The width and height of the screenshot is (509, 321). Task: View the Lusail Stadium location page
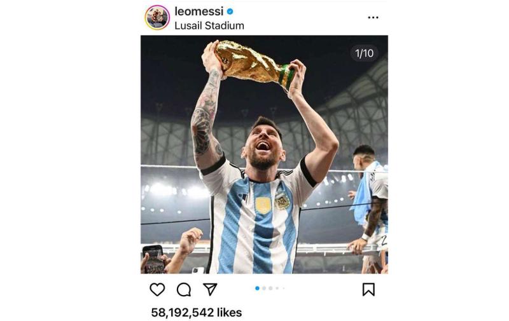coord(209,26)
